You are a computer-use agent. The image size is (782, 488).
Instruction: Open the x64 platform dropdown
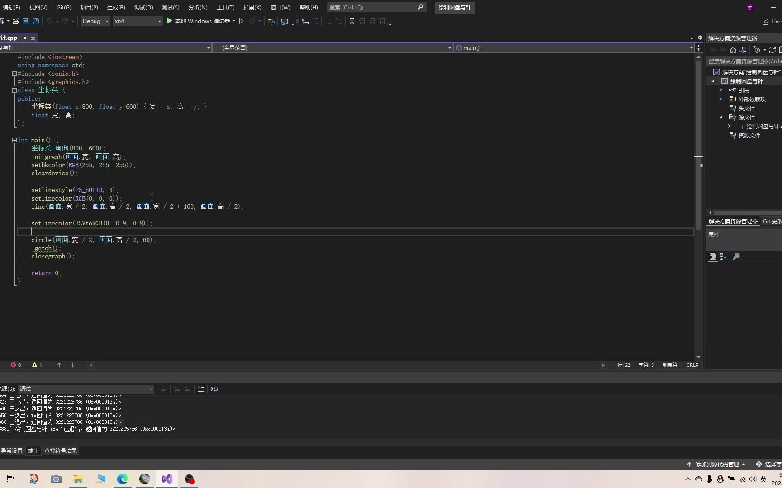click(x=138, y=21)
